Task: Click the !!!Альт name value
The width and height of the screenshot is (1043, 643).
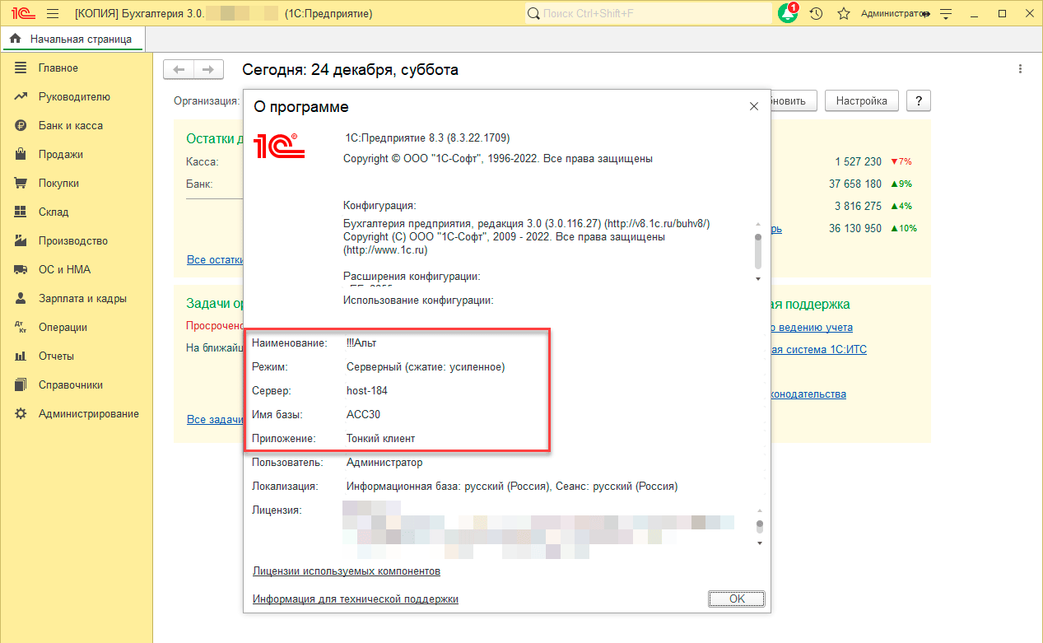Action: 361,342
